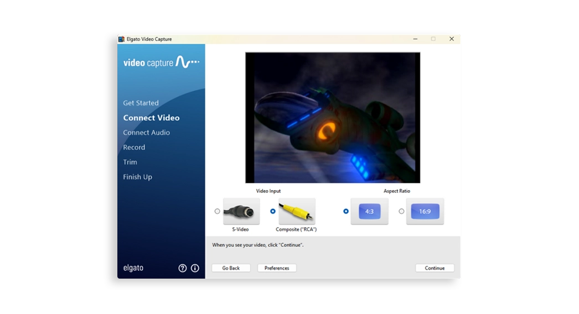Jump to the Connect Audio step
579x314 pixels.
(x=147, y=133)
